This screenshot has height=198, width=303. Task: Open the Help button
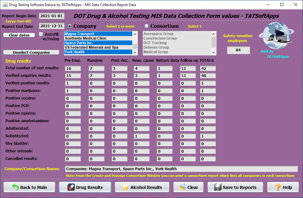[283, 187]
